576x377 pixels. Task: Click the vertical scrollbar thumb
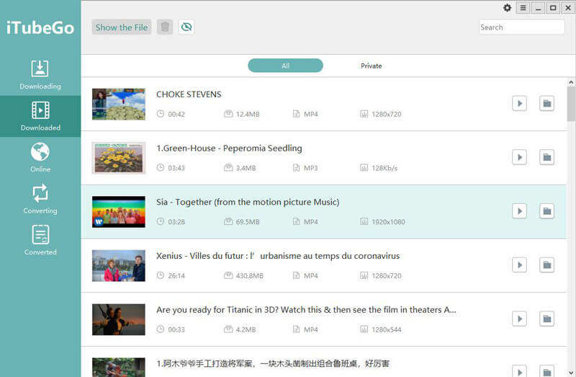point(571,104)
